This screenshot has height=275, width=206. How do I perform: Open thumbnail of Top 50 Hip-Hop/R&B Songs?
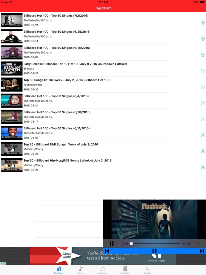coord(12,165)
